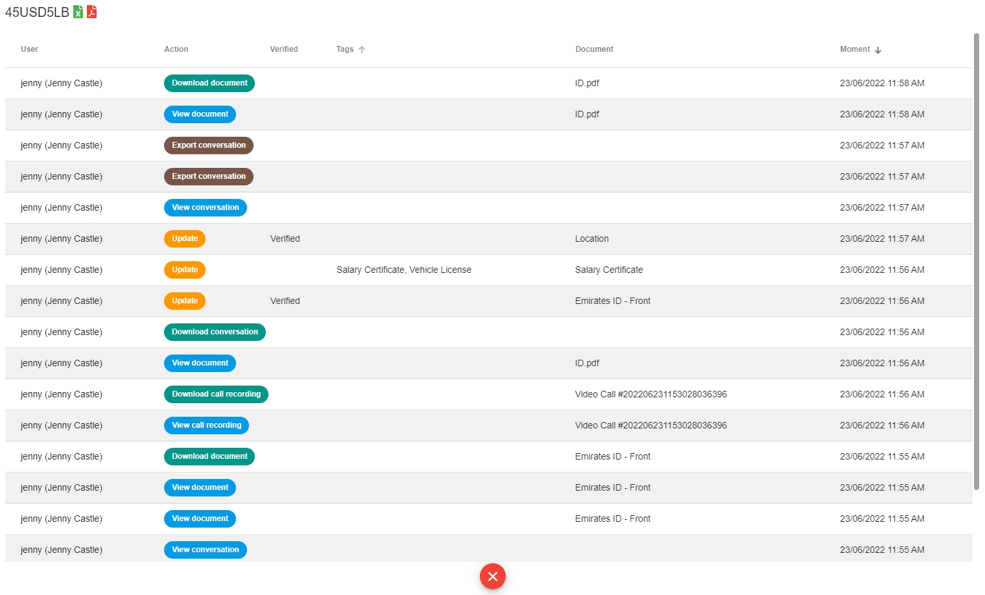Click the Verified column header

[284, 49]
